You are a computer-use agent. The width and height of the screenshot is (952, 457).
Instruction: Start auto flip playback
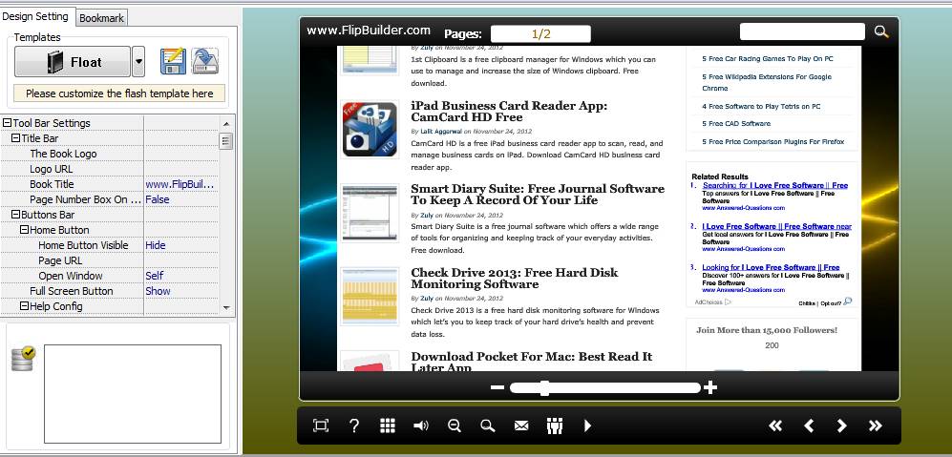pos(587,426)
